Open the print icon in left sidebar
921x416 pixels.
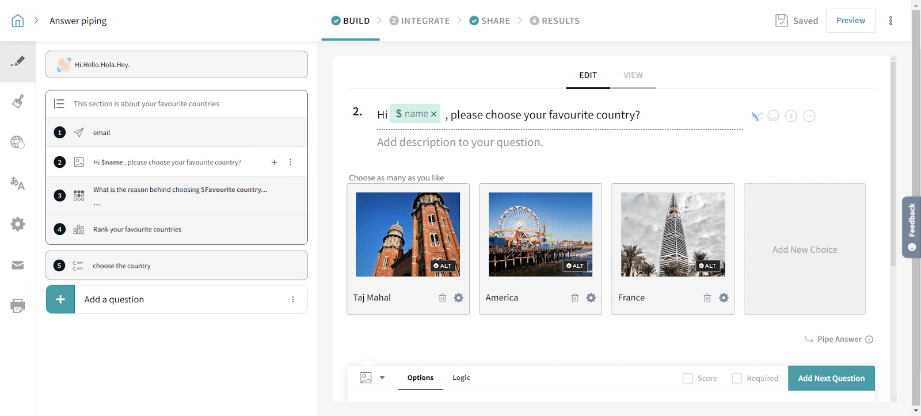(x=18, y=306)
